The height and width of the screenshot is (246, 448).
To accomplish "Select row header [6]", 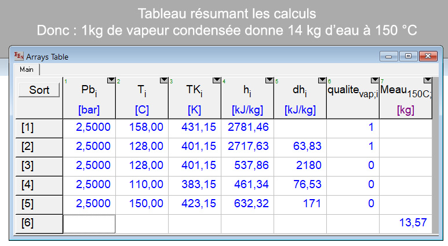I will tap(39, 224).
